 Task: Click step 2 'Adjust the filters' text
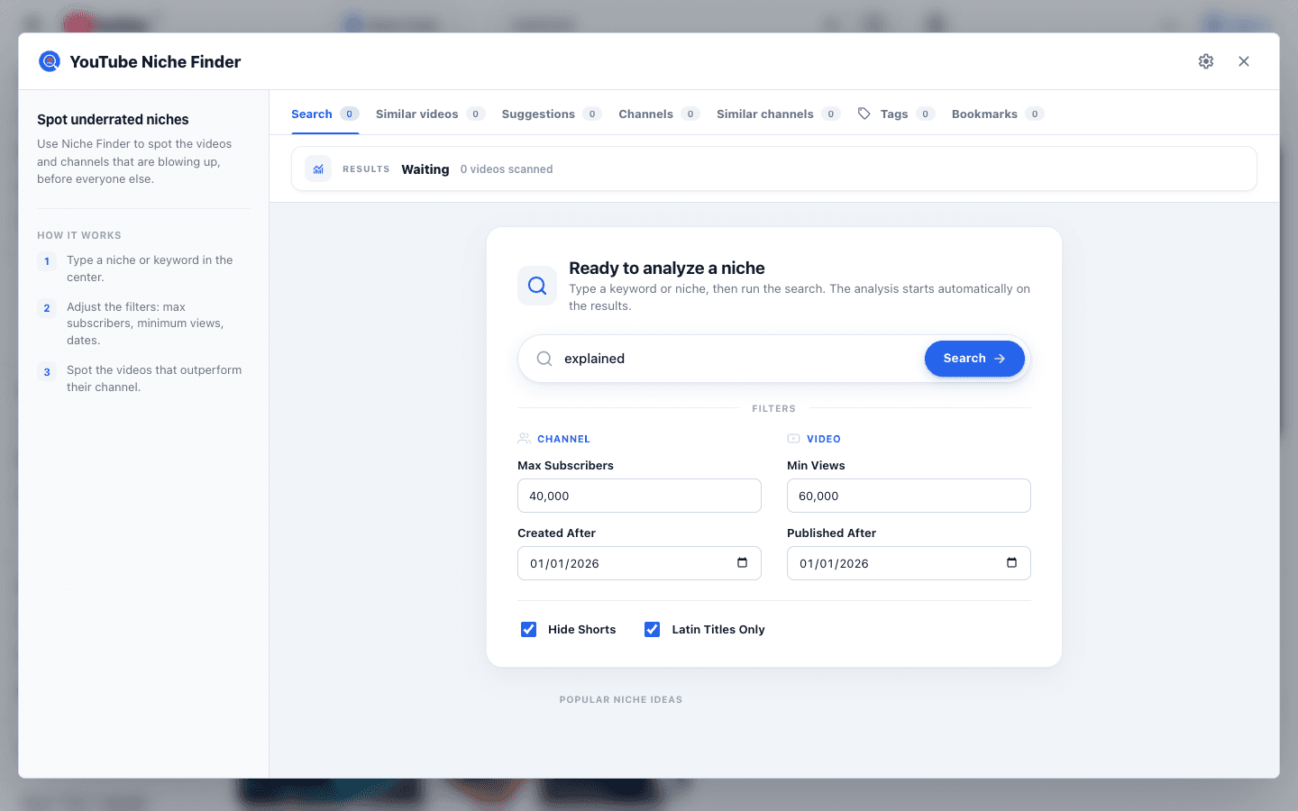(x=145, y=323)
